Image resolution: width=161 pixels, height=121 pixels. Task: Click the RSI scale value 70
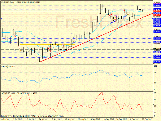(x=155, y=73)
